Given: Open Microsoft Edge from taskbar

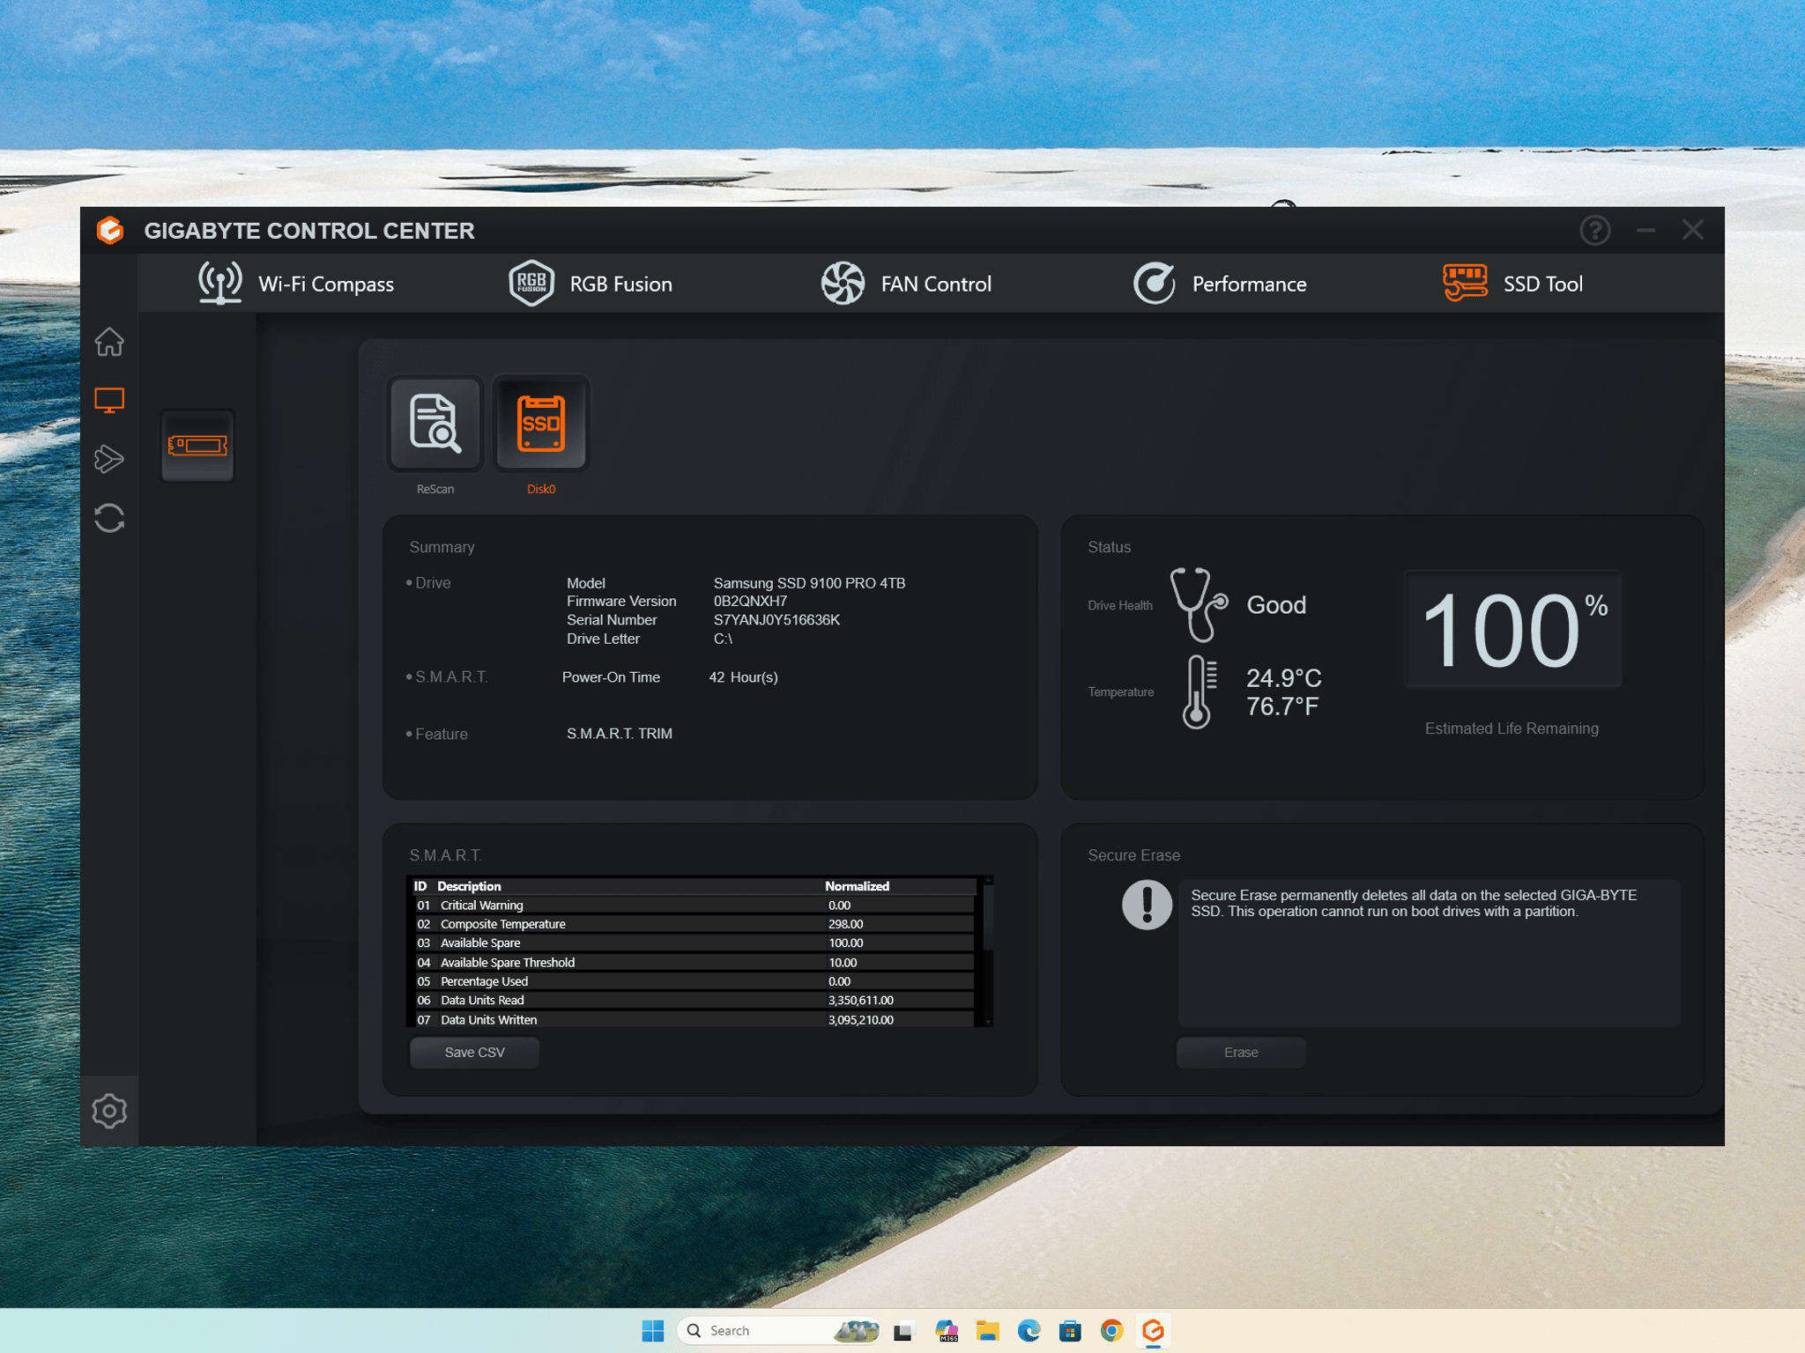Looking at the screenshot, I should pos(1029,1331).
